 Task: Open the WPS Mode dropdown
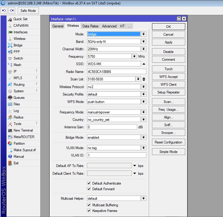[144, 102]
